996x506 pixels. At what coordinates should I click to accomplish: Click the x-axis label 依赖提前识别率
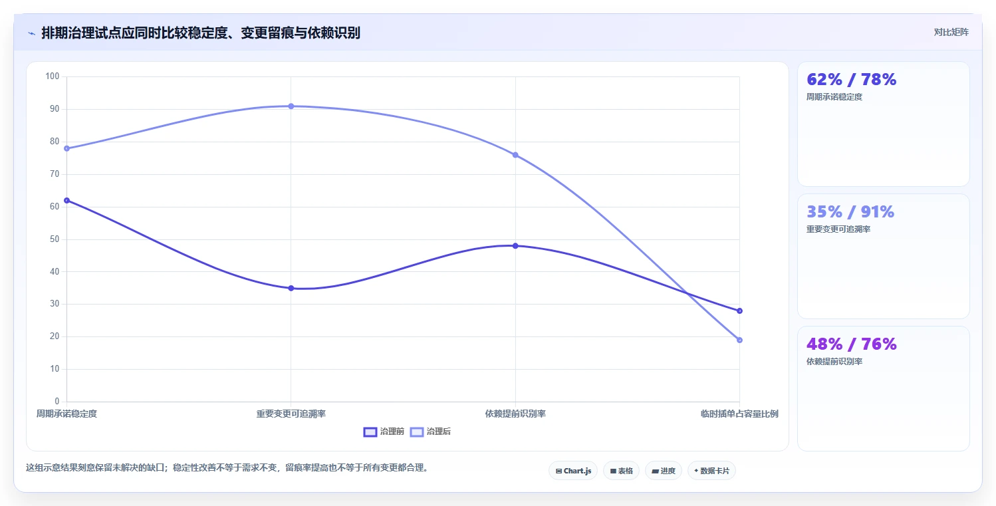tap(515, 414)
